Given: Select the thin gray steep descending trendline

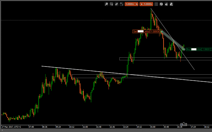Looking at the screenshot, I should click(173, 39).
